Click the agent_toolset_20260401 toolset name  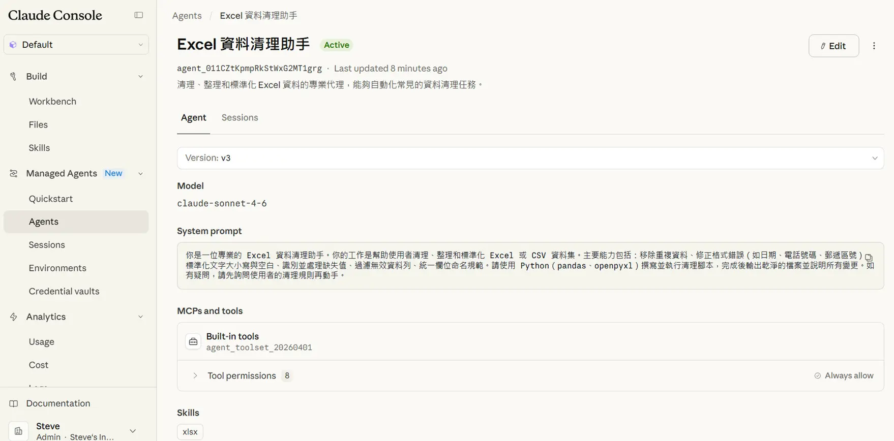(259, 348)
